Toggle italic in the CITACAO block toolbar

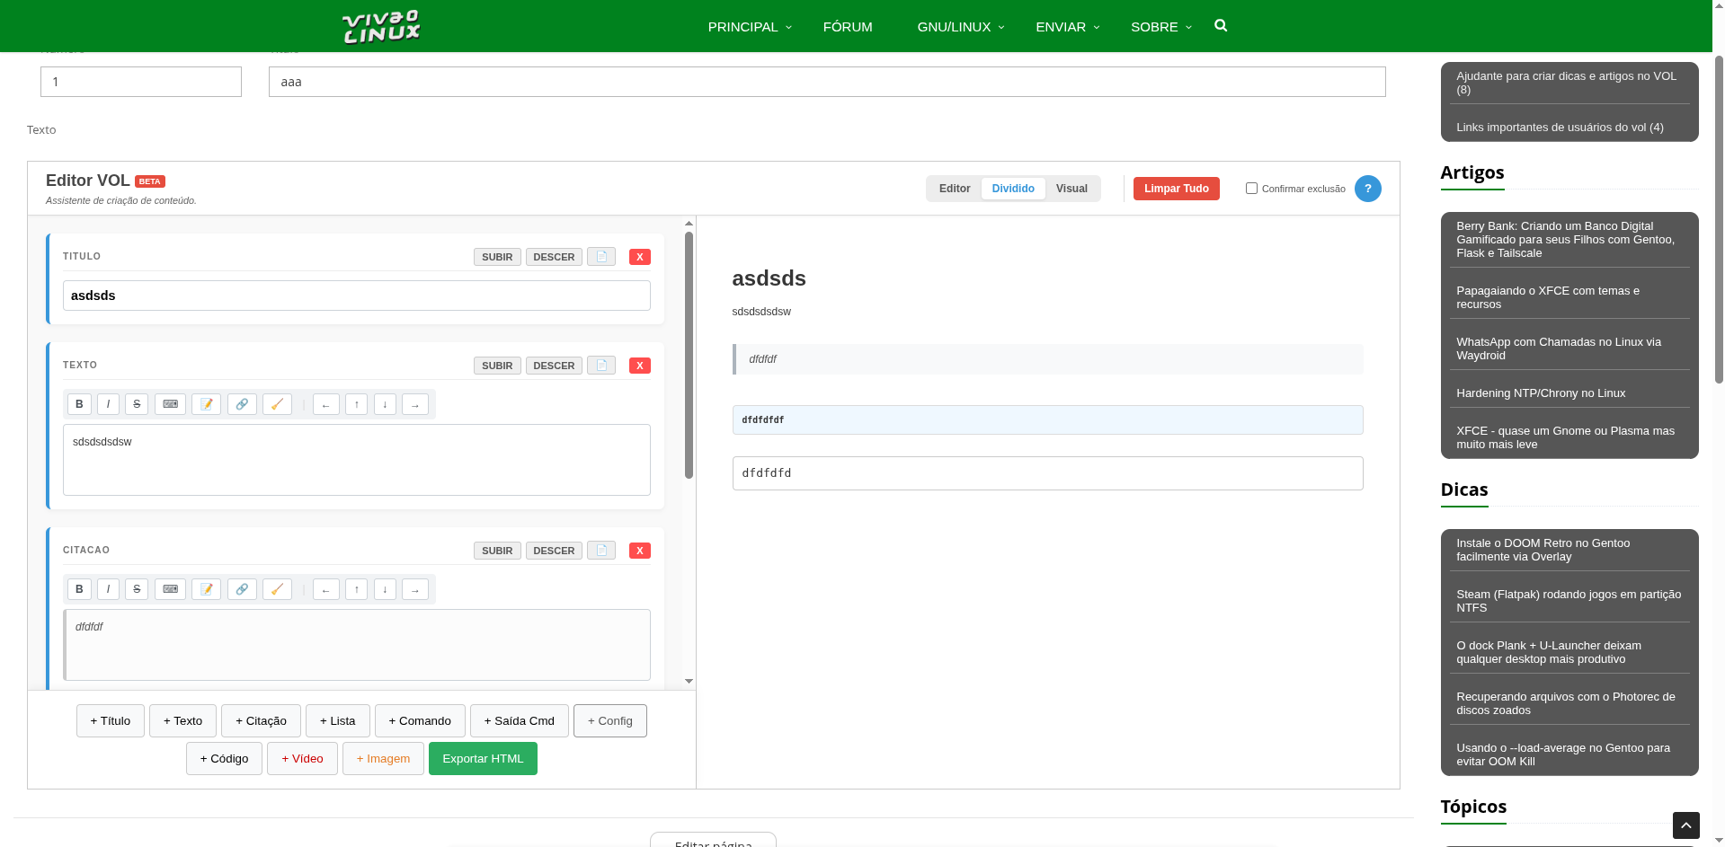click(x=108, y=589)
